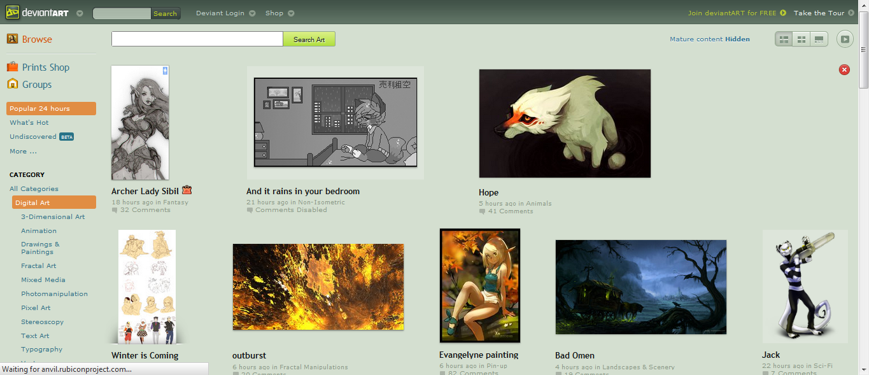Open Winter is Coming thumbnail

[147, 287]
